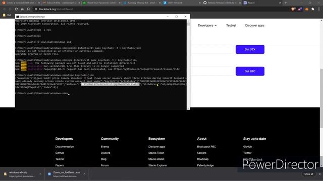Switch to the Running Mining Bot tab

142,3
